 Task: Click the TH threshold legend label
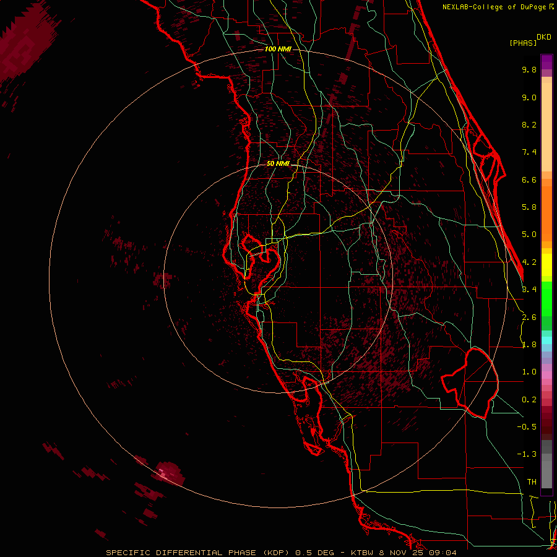[x=532, y=482]
